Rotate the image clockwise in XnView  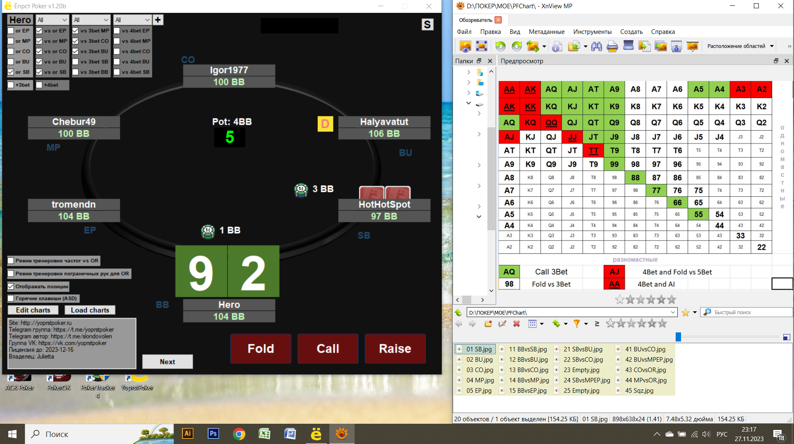coord(517,46)
